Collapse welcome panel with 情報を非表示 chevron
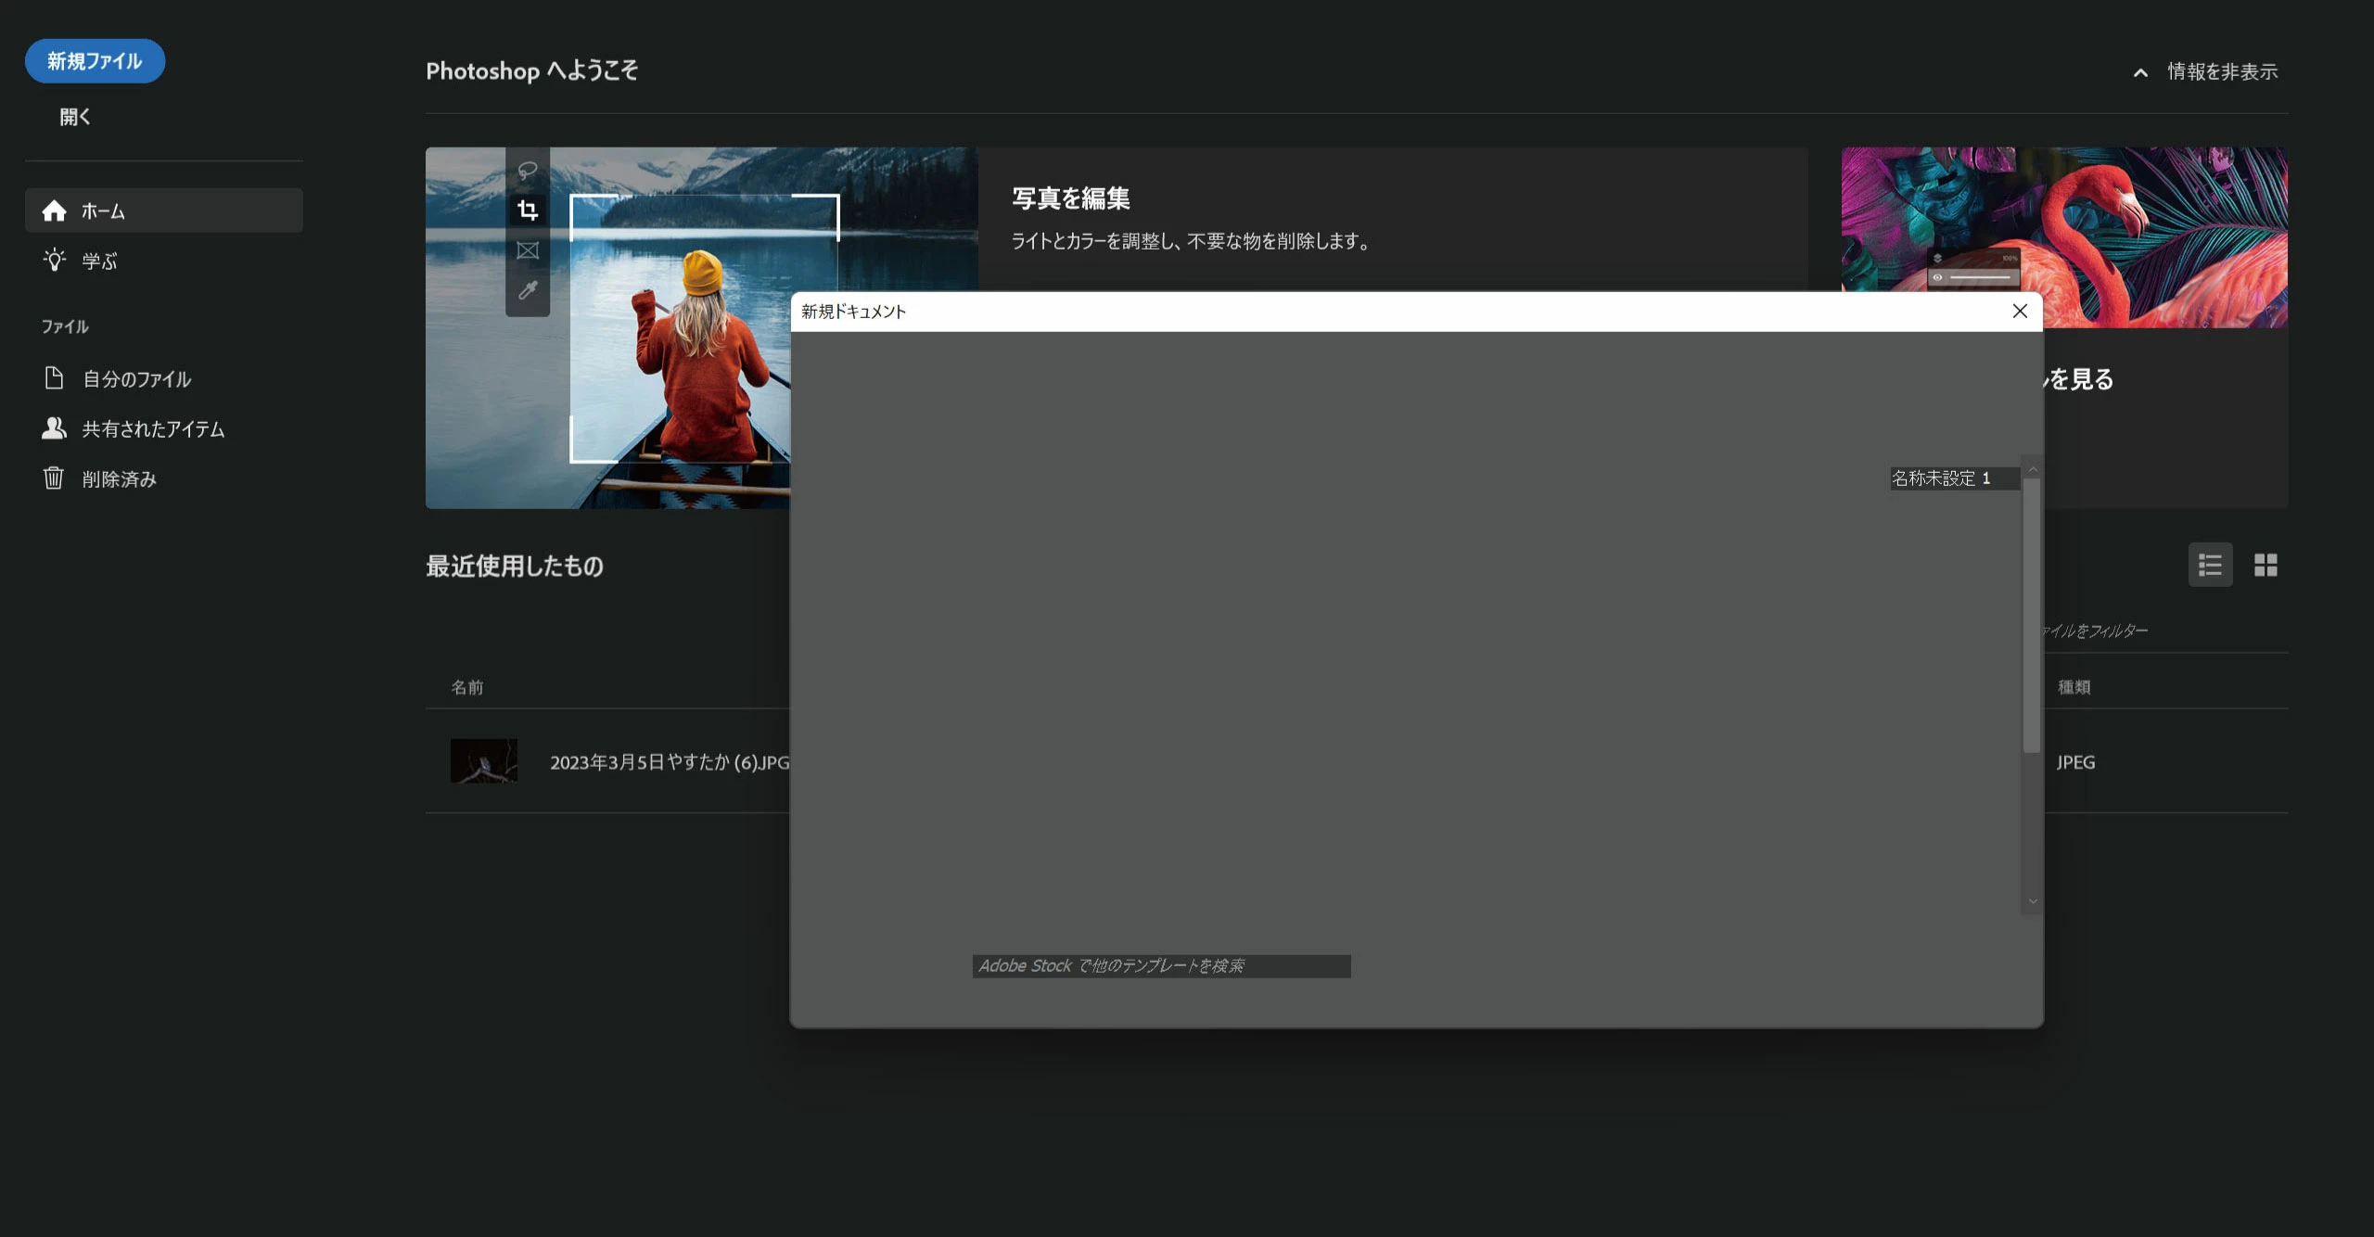This screenshot has height=1237, width=2374. click(2140, 72)
